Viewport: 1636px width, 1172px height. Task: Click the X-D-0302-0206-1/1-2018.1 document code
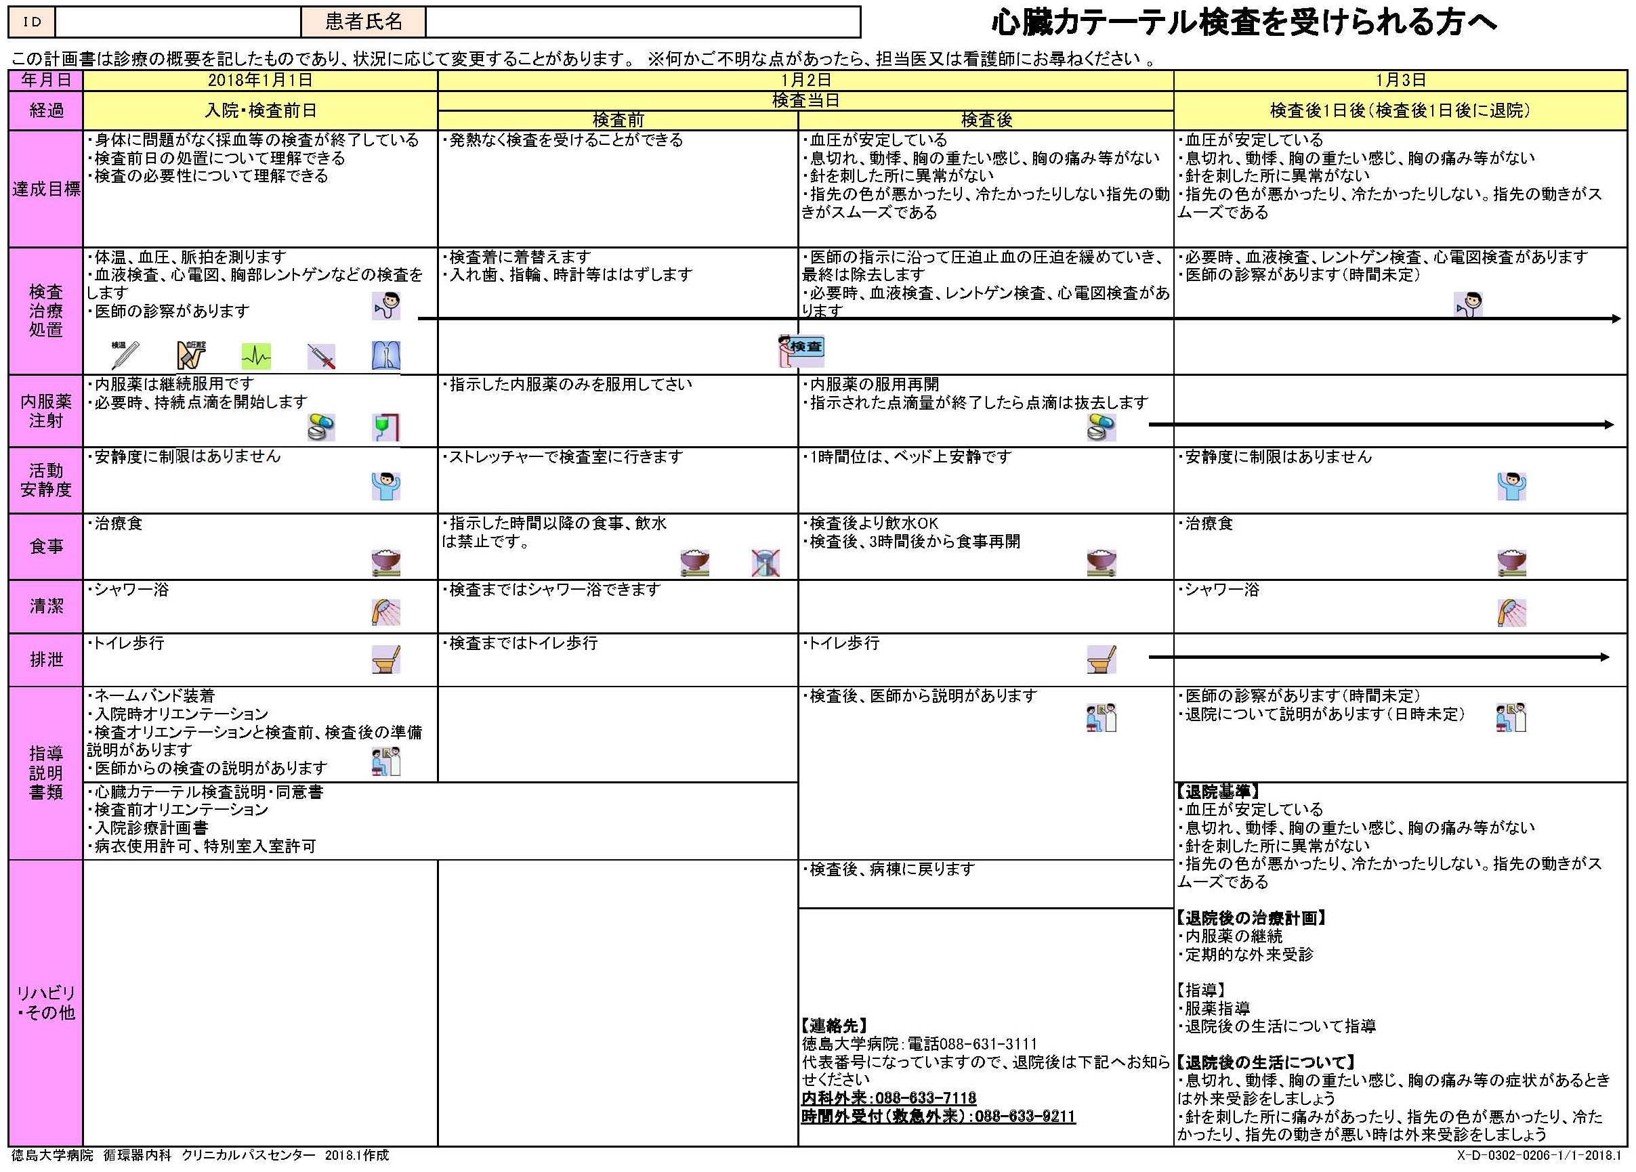click(1538, 1154)
